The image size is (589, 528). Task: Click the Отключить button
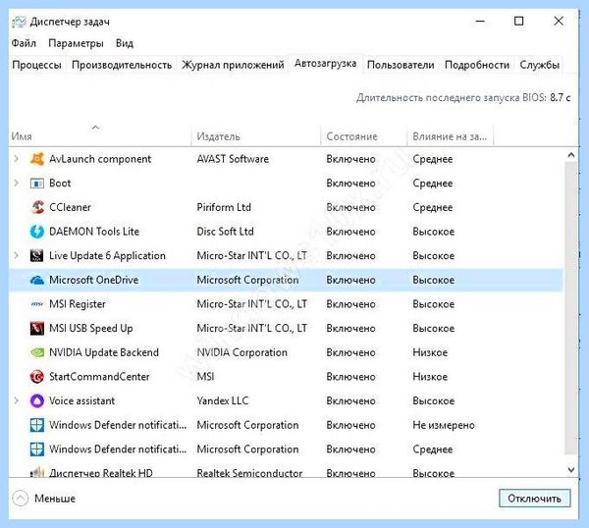(x=535, y=499)
